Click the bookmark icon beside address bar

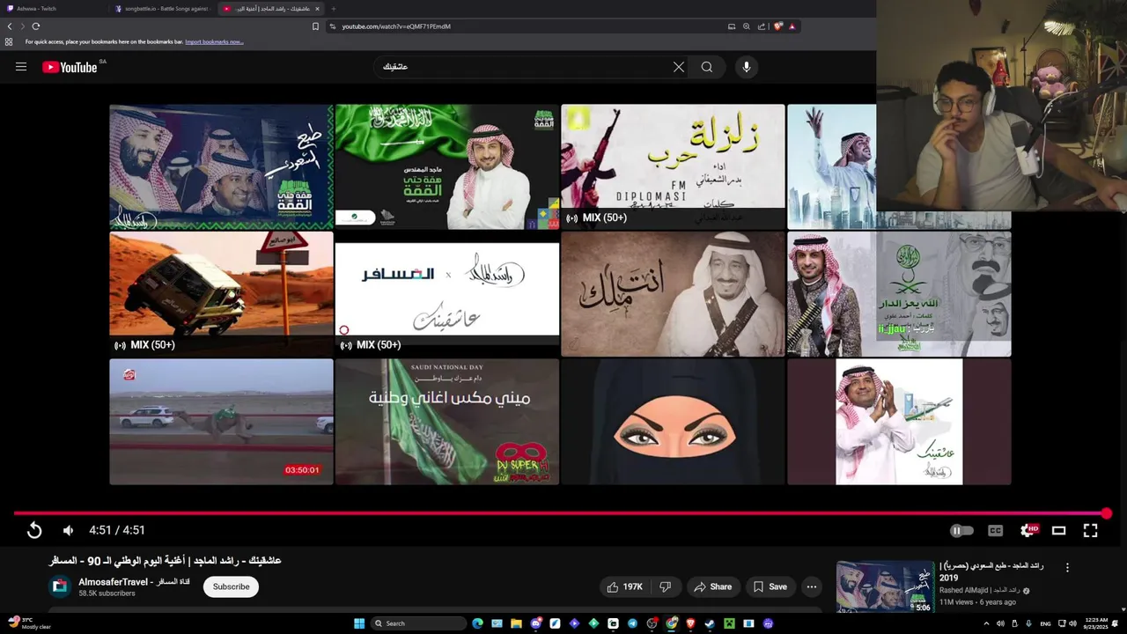pyautogui.click(x=315, y=26)
